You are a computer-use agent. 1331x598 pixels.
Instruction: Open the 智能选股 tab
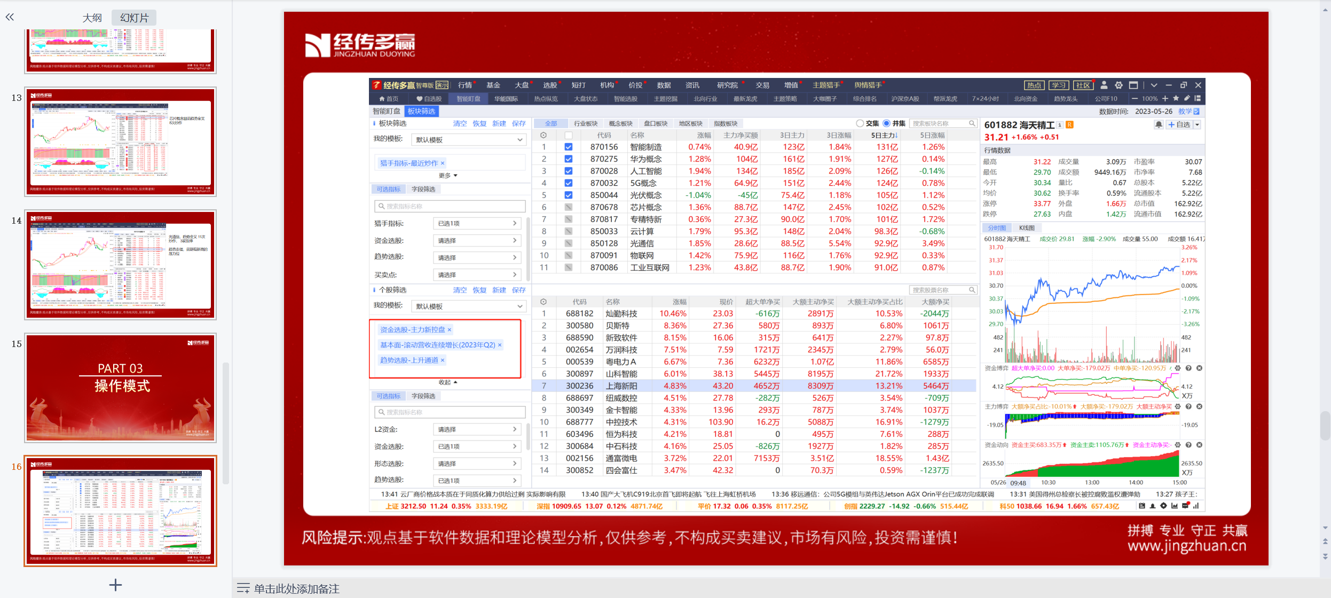(625, 99)
